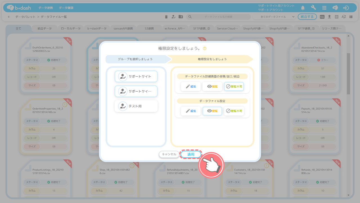Click the upload icon

(329, 17)
